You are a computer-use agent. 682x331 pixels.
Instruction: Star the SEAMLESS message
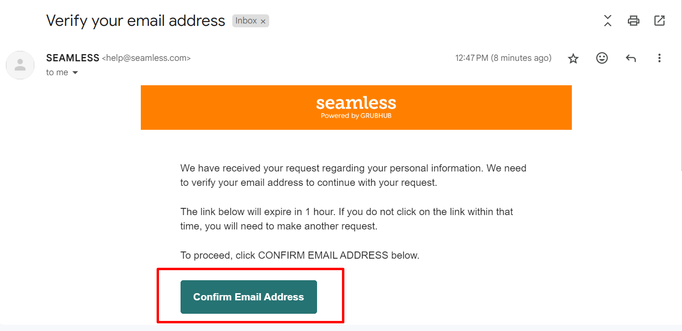coord(573,58)
